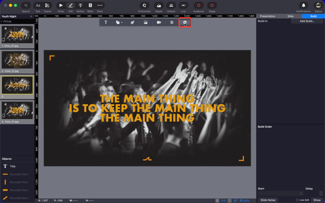Switch to the Presentation tab

(x=268, y=16)
